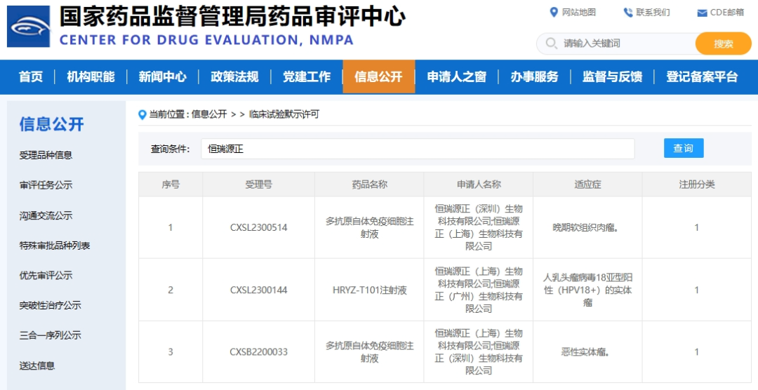Screen dimensions: 758x390
Task: Click acceptance number CXSB2200033
Action: [258, 352]
